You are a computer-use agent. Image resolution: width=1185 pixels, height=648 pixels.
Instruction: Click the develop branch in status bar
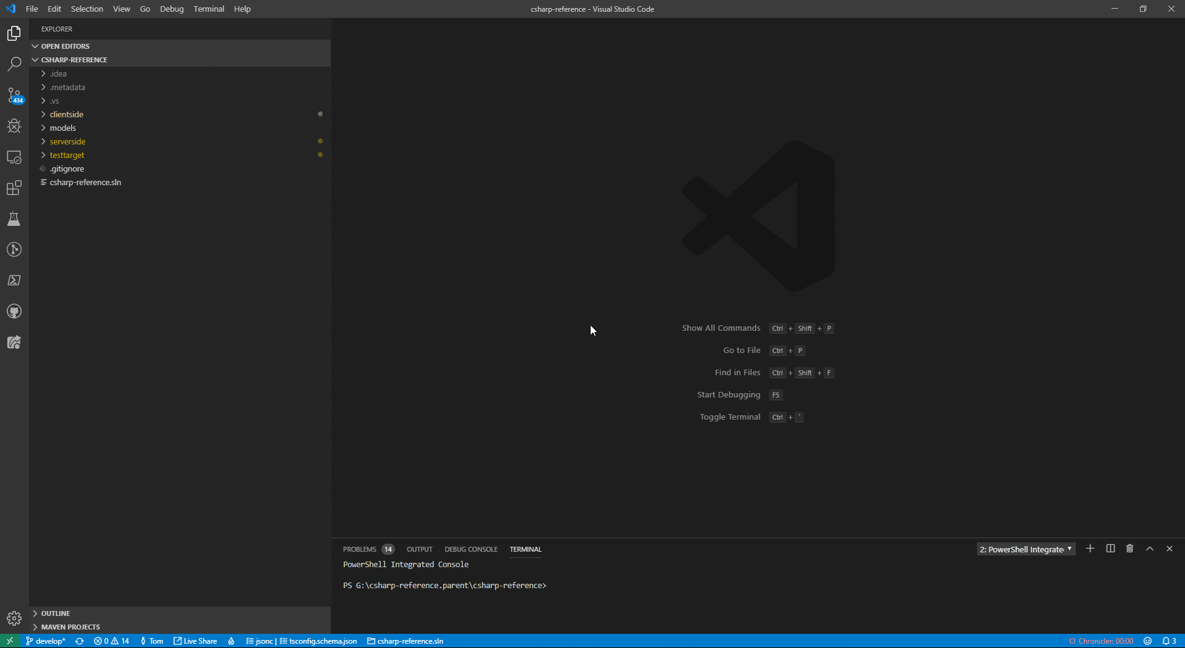click(x=46, y=641)
